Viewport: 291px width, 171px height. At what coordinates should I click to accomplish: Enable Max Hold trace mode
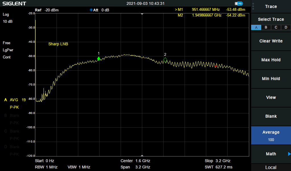click(x=271, y=60)
